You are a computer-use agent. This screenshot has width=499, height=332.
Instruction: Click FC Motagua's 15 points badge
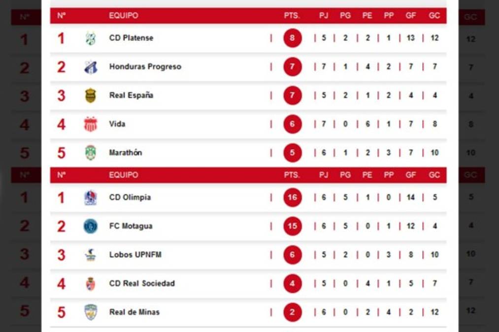tap(292, 226)
